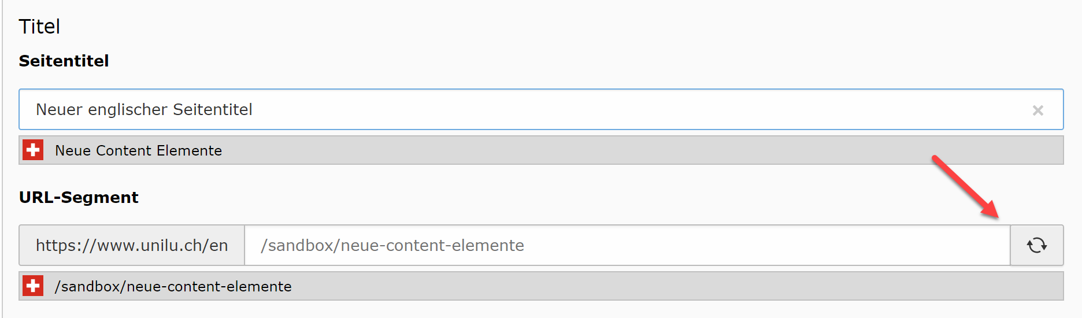Image resolution: width=1082 pixels, height=318 pixels.
Task: Place the cursor before Neuer in the Seitentitel field
Action: (x=36, y=109)
